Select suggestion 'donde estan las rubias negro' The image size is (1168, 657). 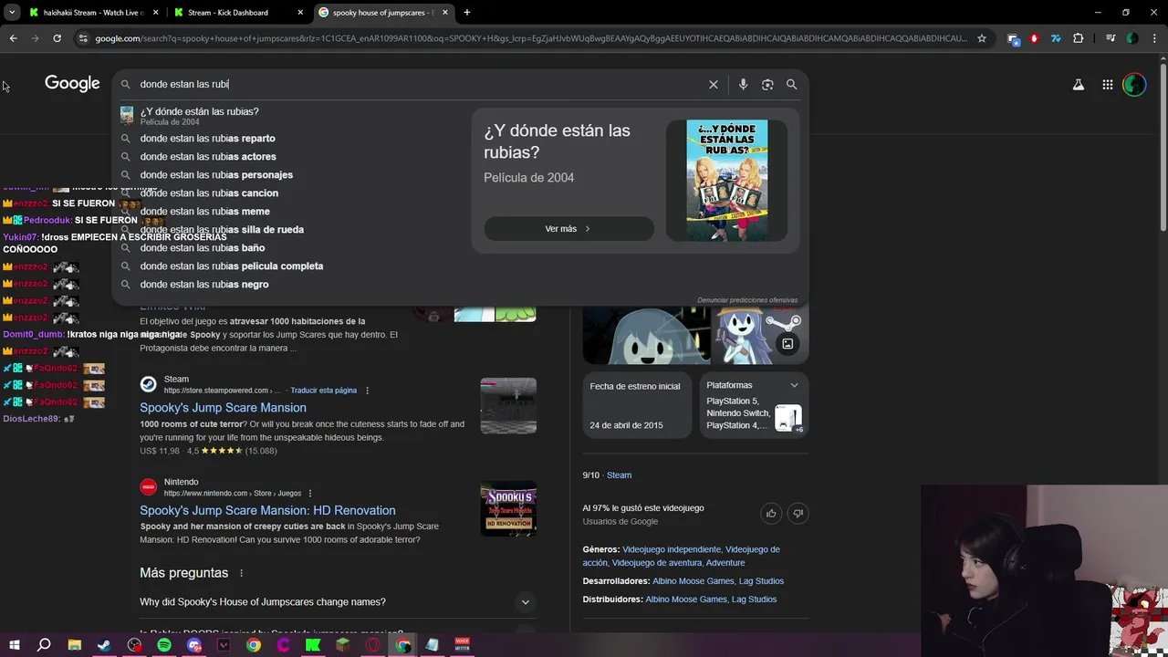pyautogui.click(x=292, y=285)
